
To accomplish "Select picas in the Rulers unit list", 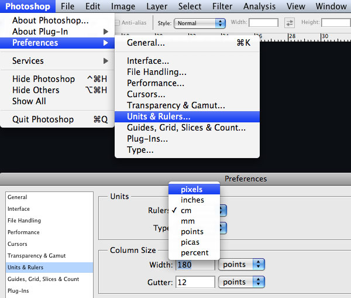I will [194, 242].
